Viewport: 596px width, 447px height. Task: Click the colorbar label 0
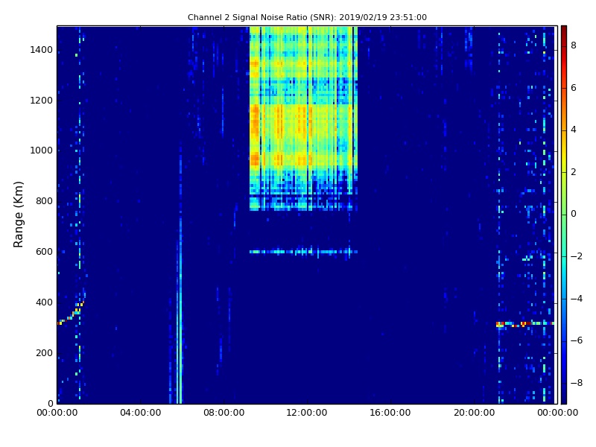tap(574, 214)
